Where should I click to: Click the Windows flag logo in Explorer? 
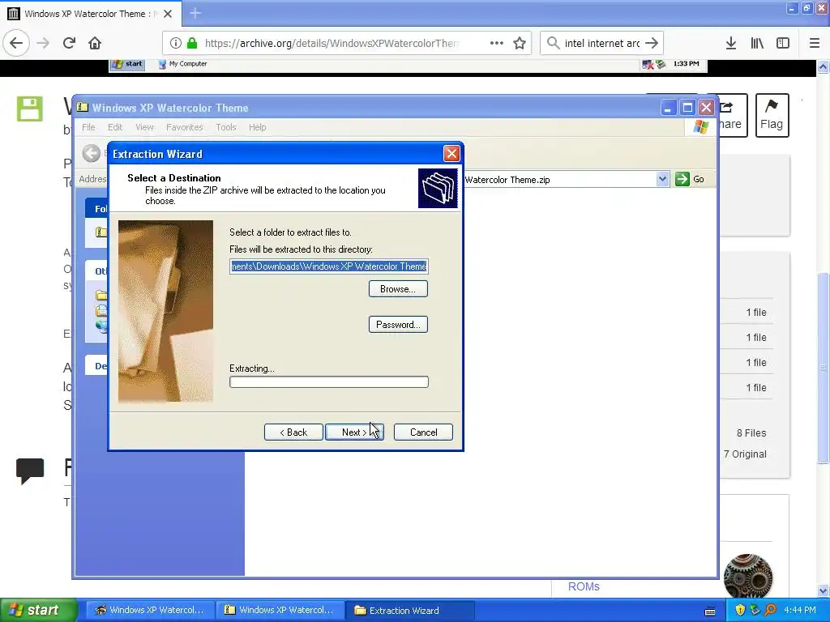point(701,127)
